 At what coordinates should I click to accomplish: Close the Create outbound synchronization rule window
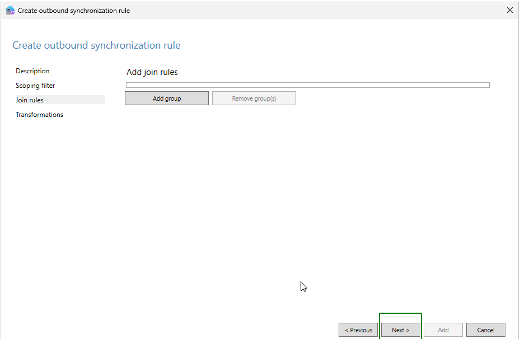510,10
